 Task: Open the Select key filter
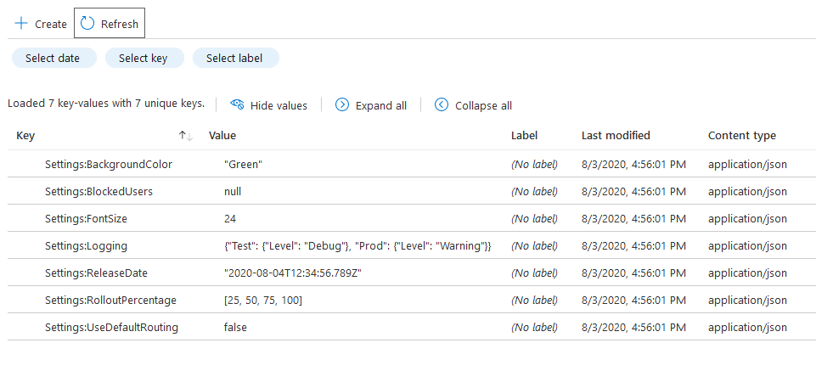tap(144, 58)
